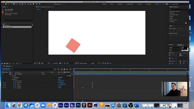This screenshot has height=109, width=194.
Task: Collapse the Rectangle layer properties
Action: tap(9, 74)
